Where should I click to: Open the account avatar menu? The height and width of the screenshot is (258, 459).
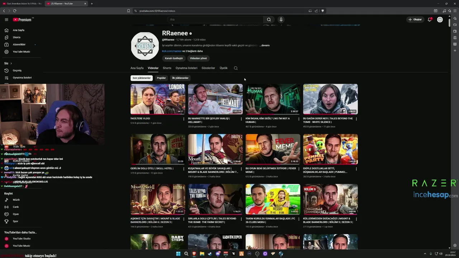pyautogui.click(x=440, y=19)
